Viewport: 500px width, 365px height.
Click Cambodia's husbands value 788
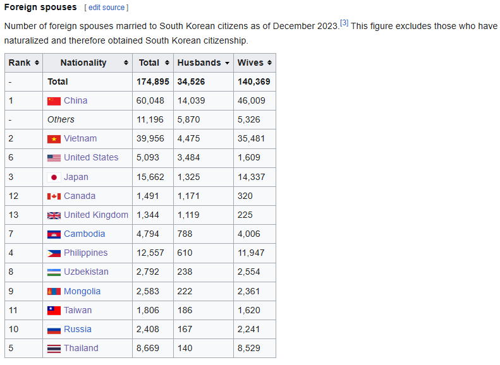(x=185, y=234)
